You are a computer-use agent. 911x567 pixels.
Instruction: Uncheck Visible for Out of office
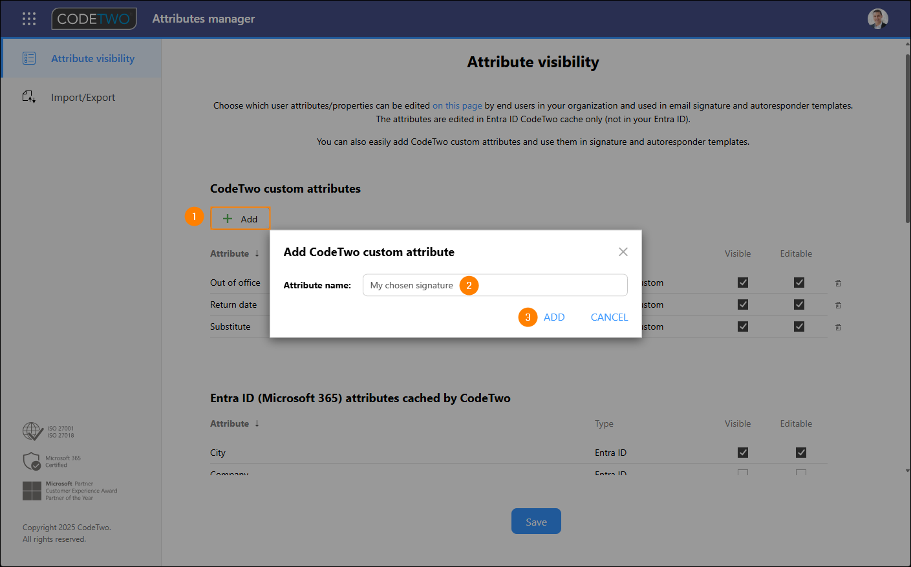point(743,283)
